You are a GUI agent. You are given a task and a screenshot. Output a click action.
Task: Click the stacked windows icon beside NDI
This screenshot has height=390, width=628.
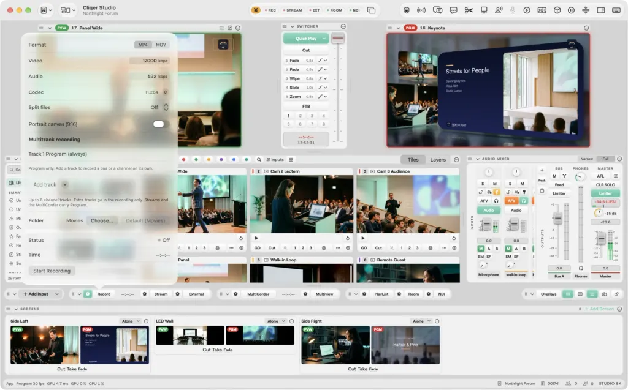tap(371, 10)
